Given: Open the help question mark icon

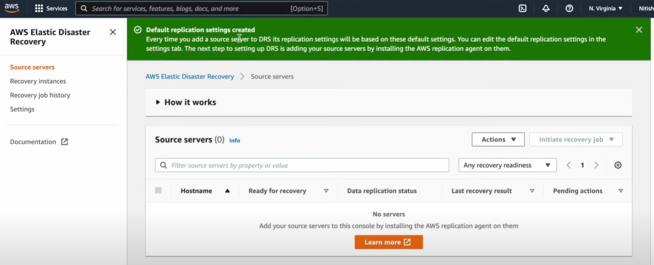Looking at the screenshot, I should point(569,8).
